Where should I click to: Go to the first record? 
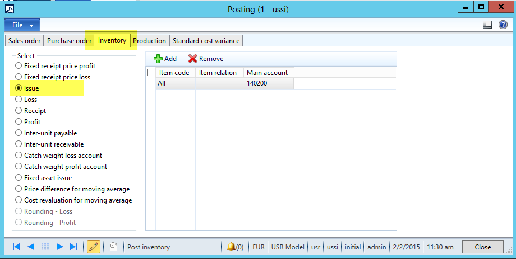(16, 247)
